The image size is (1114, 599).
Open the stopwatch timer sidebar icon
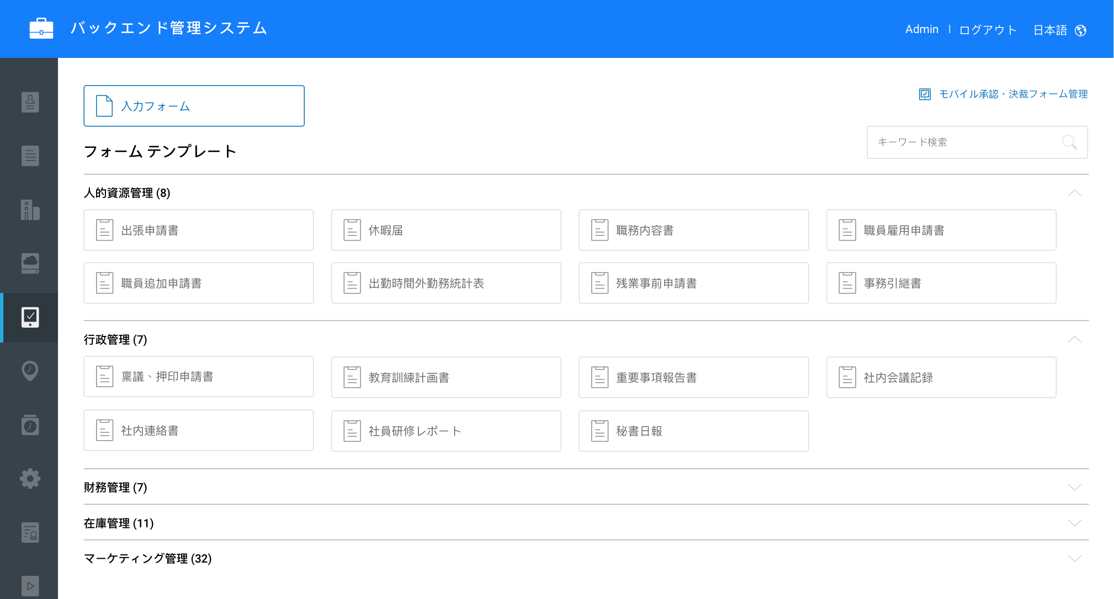coord(30,425)
